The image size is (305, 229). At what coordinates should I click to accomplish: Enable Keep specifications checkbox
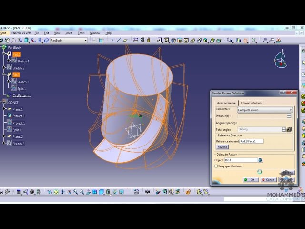click(x=216, y=167)
